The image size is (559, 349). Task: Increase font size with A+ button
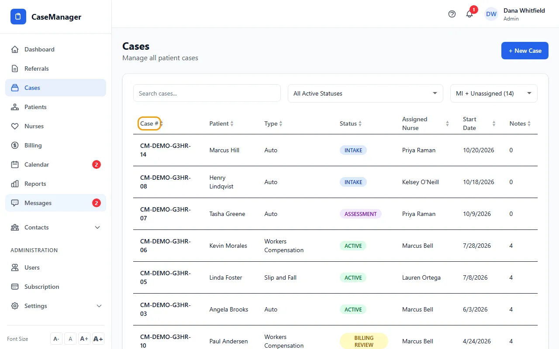pos(84,339)
